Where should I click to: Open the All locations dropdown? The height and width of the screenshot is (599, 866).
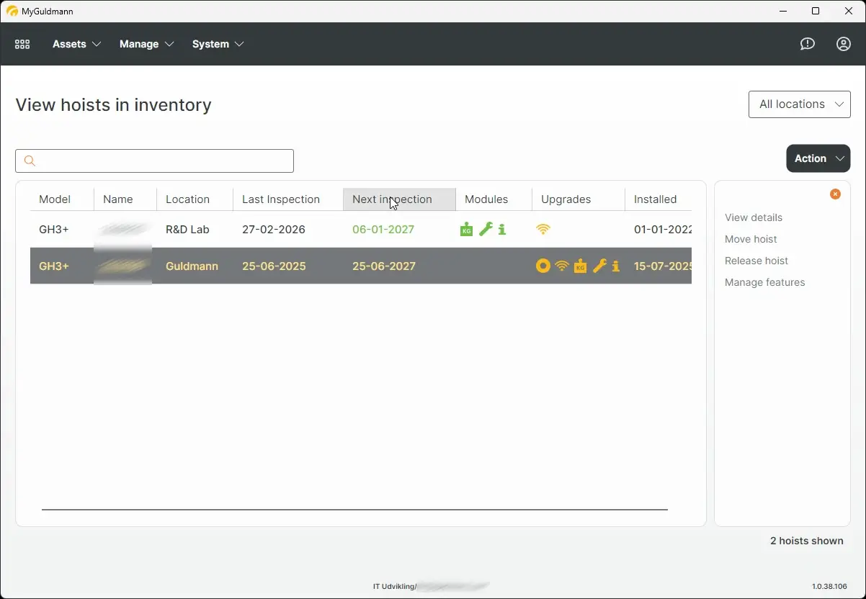click(800, 104)
